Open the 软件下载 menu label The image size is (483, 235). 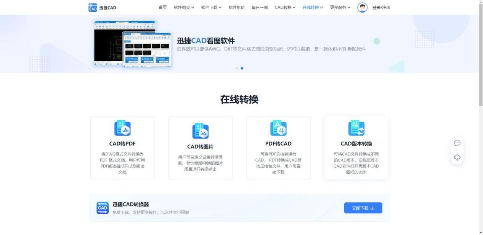pos(209,7)
